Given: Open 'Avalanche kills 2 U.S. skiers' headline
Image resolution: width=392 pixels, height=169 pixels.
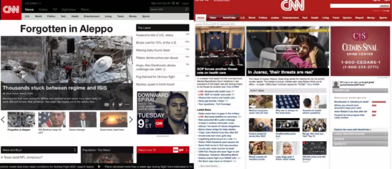Looking at the screenshot, I should (x=155, y=35).
